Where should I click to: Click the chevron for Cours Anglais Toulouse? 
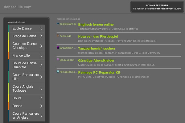pyautogui.click(x=41, y=89)
